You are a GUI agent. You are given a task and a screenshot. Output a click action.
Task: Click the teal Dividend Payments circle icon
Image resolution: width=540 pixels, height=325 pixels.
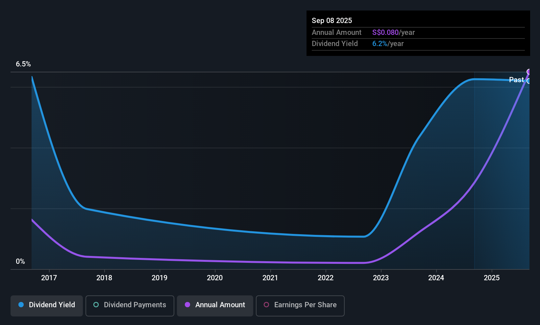click(96, 305)
